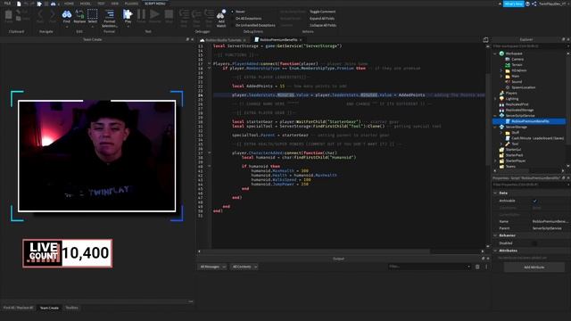Switch to the Toolbox bottom tab
This screenshot has width=571, height=321.
71,308
